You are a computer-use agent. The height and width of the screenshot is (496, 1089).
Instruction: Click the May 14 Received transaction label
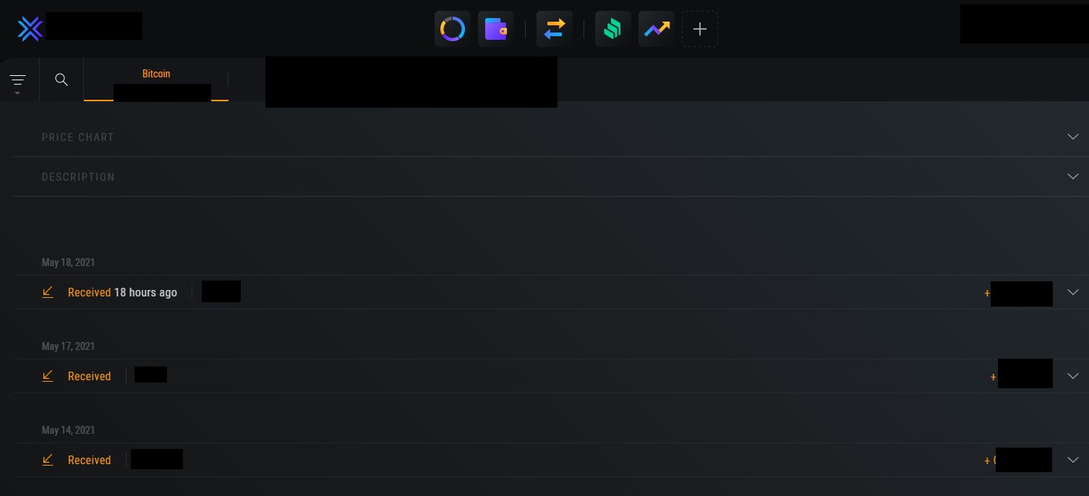click(x=89, y=460)
